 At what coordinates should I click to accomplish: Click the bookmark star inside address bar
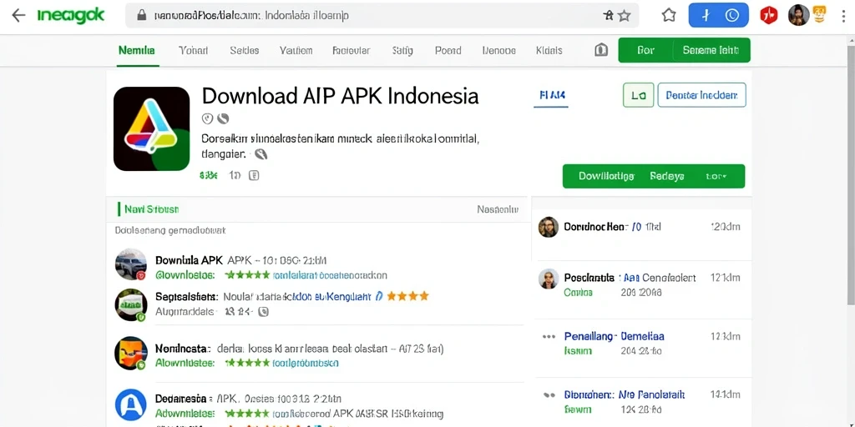[625, 16]
